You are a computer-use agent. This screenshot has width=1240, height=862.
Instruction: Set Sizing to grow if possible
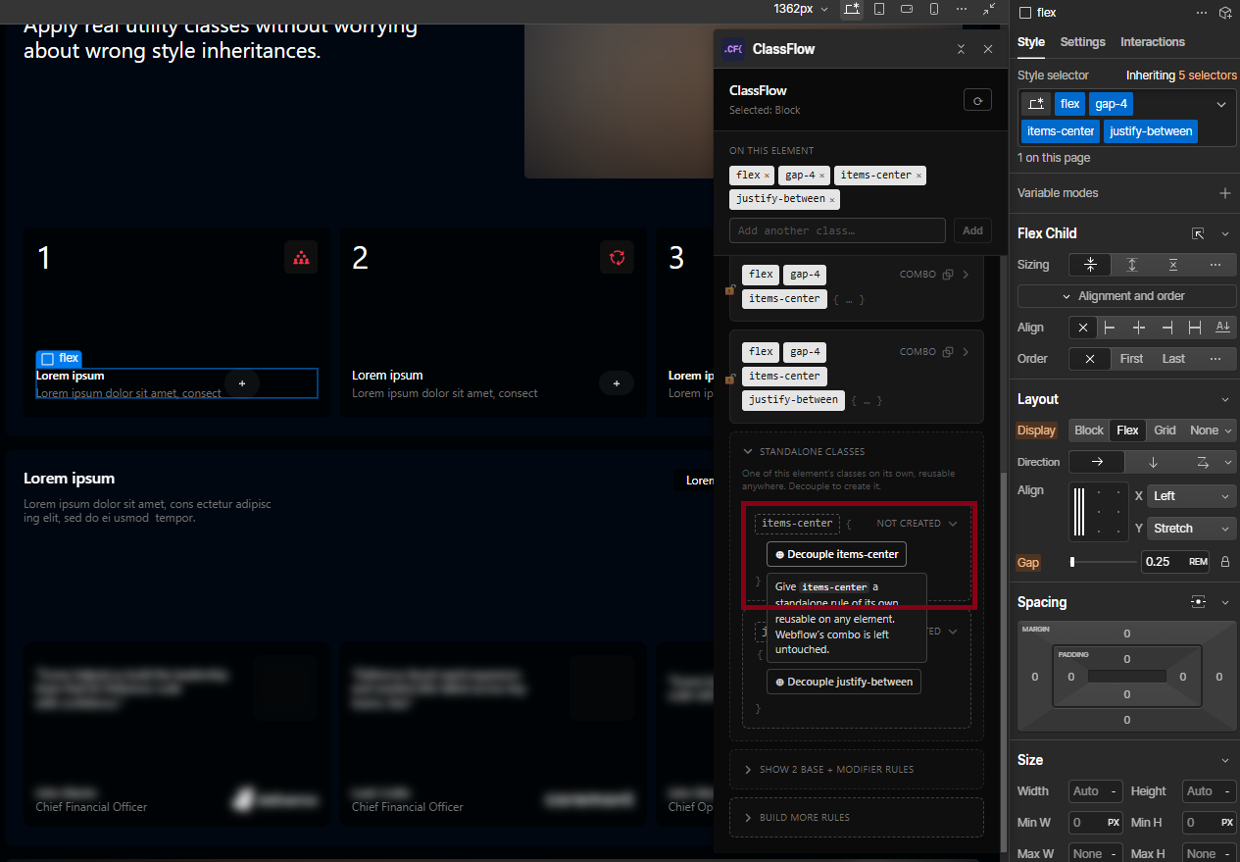[1131, 265]
